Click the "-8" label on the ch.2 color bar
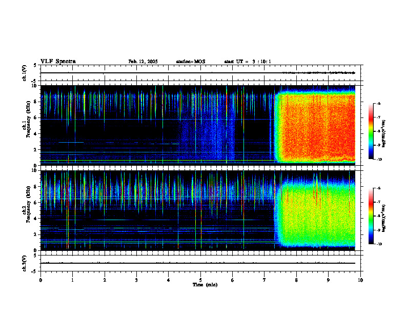406x314 pixels. point(378,216)
